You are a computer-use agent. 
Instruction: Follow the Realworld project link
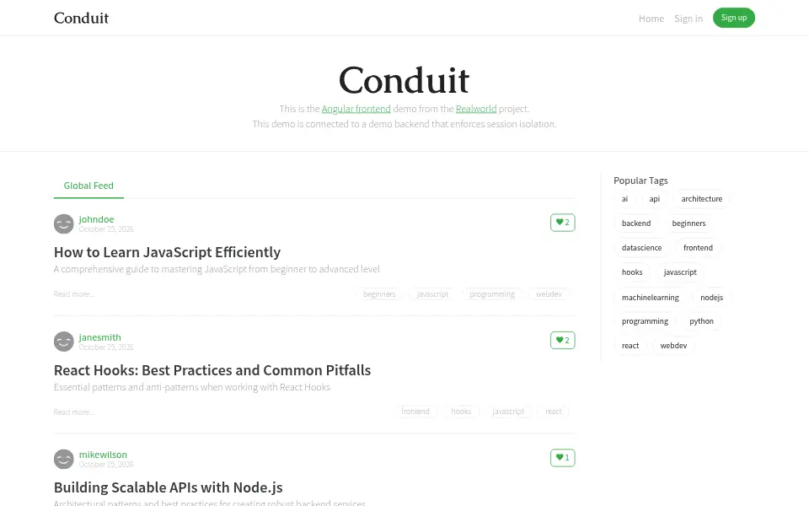pos(475,109)
